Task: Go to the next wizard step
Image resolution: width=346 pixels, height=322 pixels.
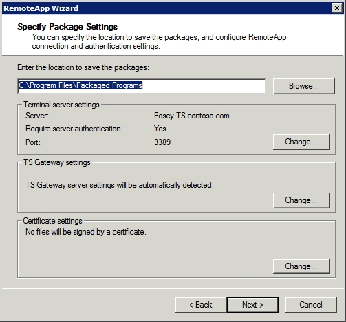Action: pos(252,305)
